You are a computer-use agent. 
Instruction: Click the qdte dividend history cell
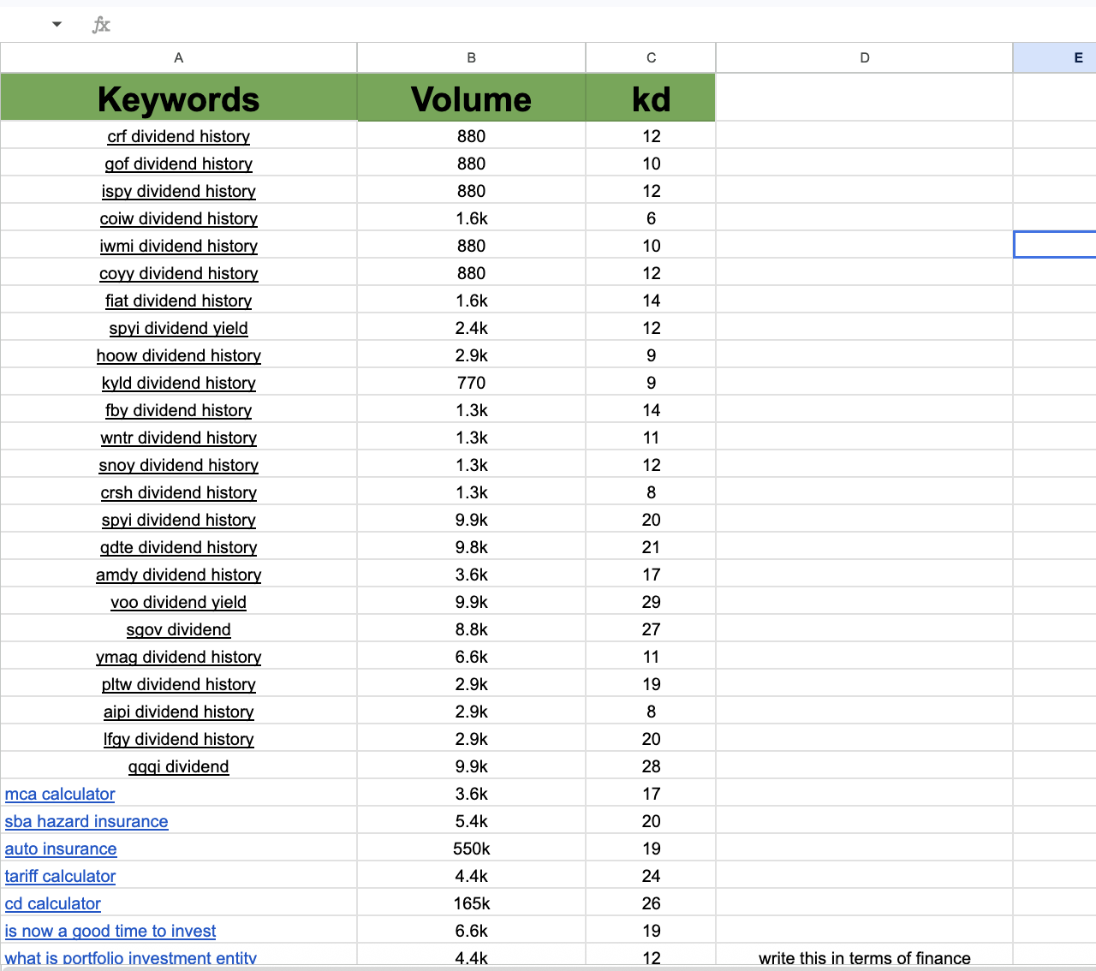click(x=179, y=547)
